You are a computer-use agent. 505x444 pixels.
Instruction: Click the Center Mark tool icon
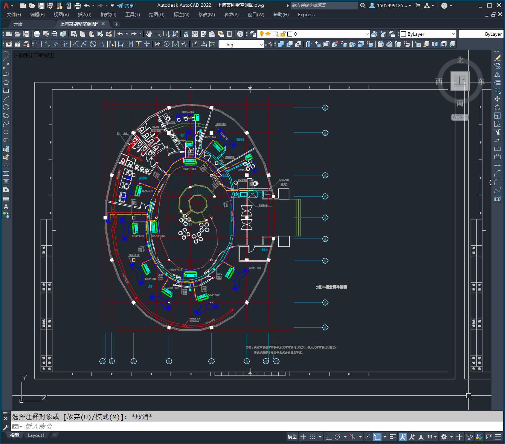pyautogui.click(x=167, y=44)
